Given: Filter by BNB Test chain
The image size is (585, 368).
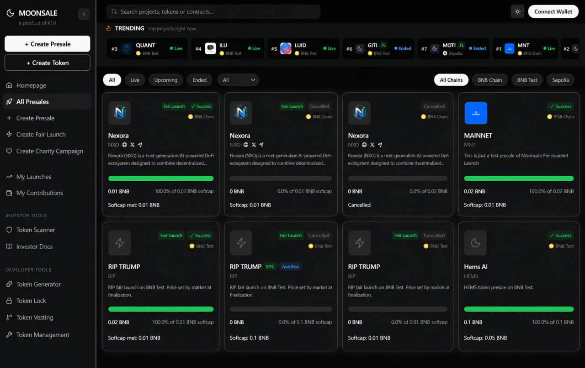Looking at the screenshot, I should pyautogui.click(x=527, y=80).
